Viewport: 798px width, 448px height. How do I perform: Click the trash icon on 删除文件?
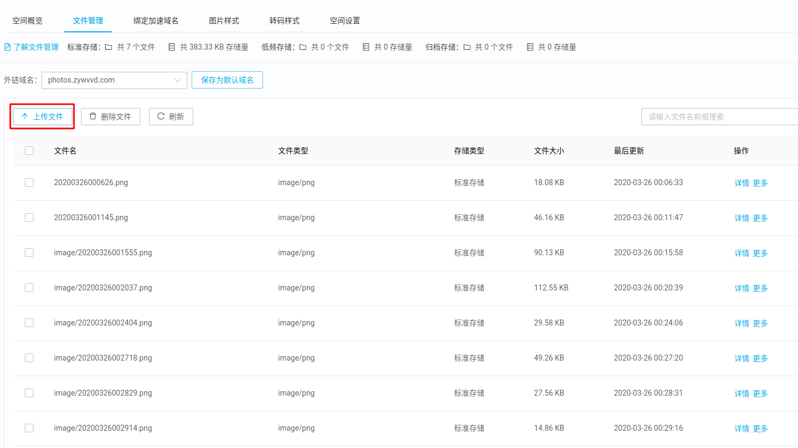coord(93,116)
